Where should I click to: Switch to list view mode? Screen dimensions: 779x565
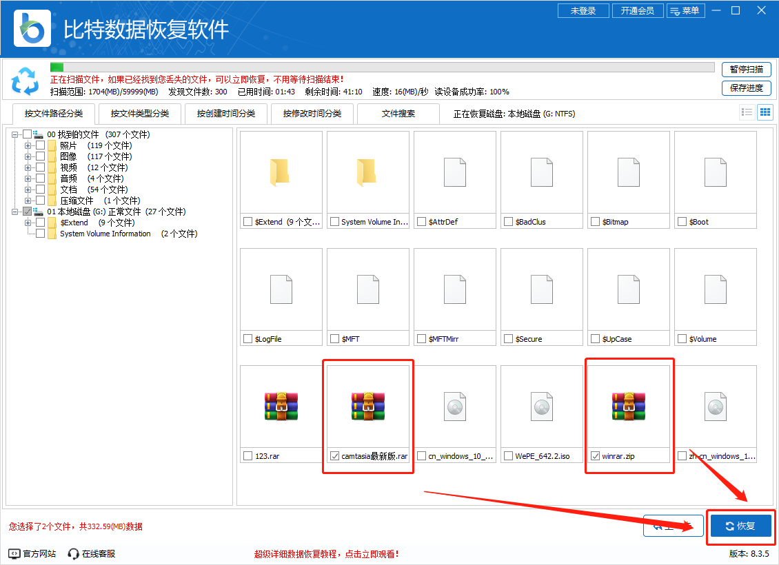[x=747, y=112]
